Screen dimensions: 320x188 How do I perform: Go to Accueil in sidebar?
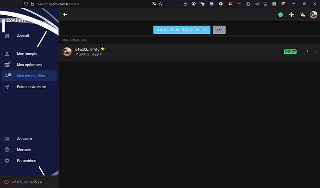point(22,36)
